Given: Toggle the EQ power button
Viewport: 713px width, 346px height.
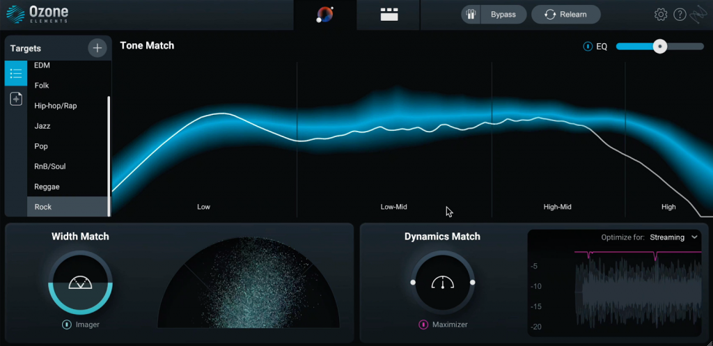Looking at the screenshot, I should 588,47.
